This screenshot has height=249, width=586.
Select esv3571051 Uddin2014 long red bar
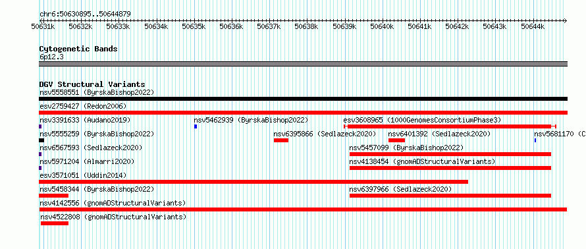(253, 182)
